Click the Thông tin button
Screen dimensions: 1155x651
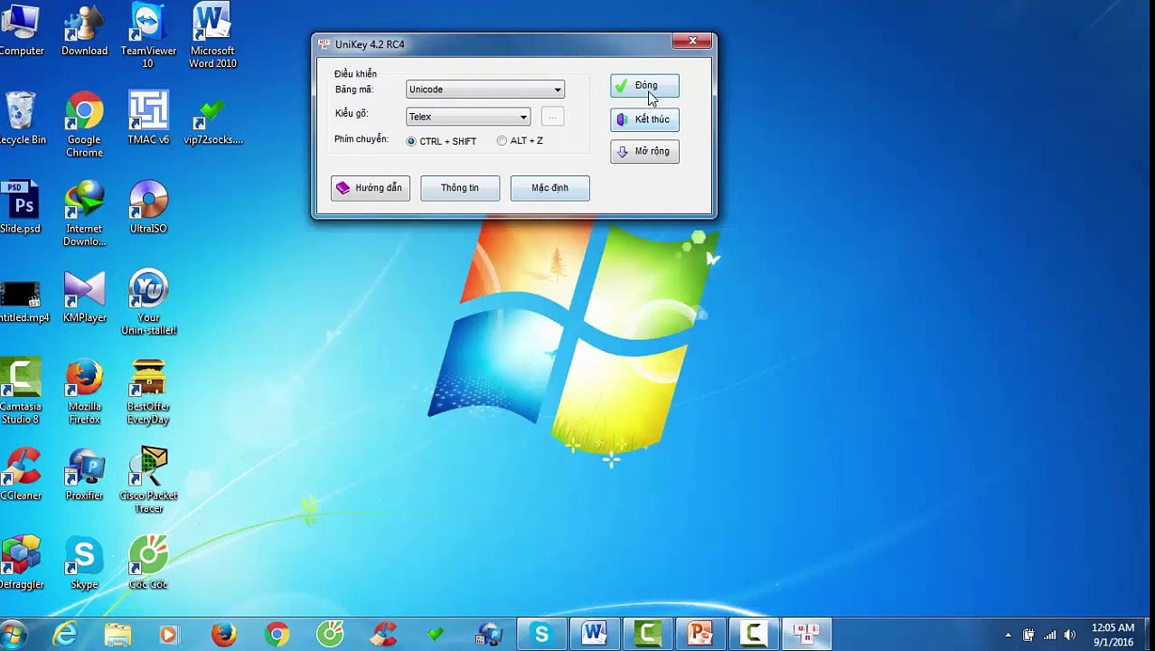pyautogui.click(x=460, y=188)
